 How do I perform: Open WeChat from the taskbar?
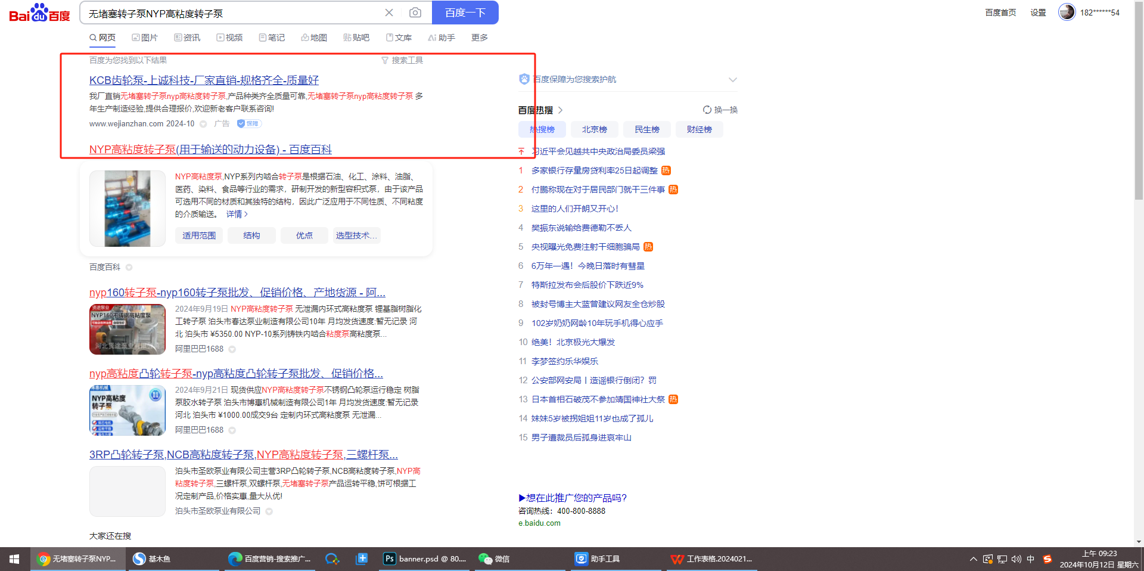(495, 558)
